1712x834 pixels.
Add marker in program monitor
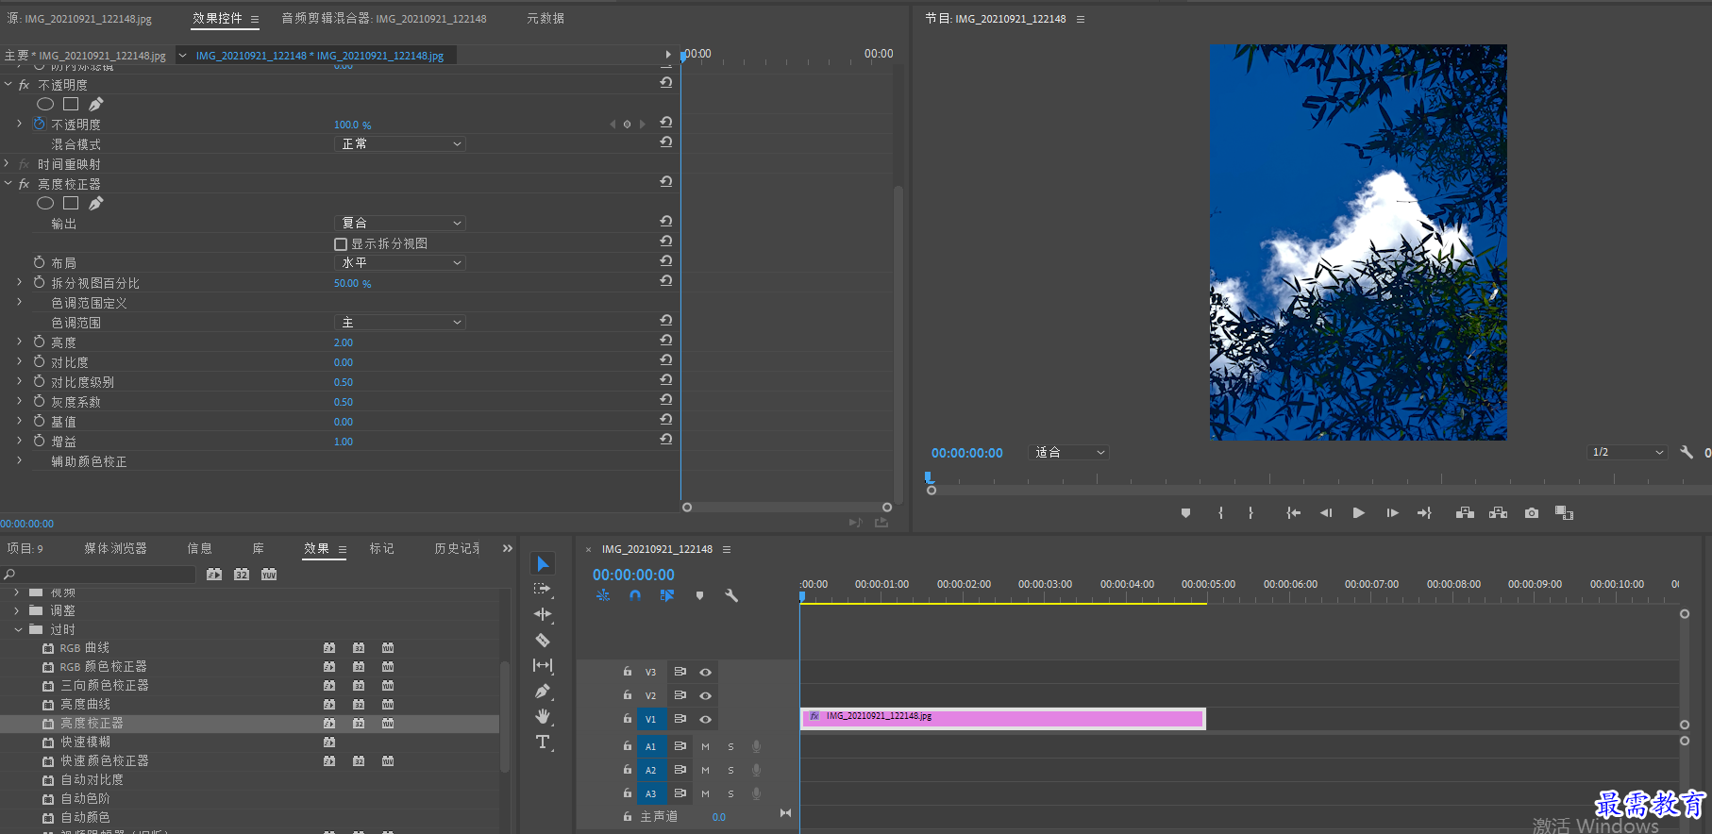pos(1185,513)
